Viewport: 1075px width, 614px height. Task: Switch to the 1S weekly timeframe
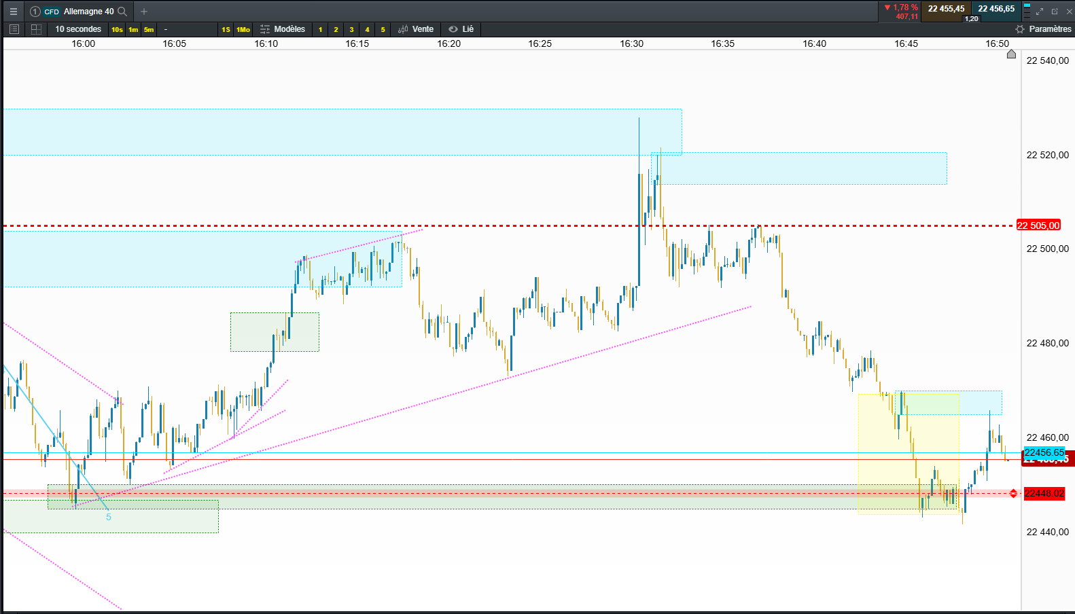(x=226, y=29)
